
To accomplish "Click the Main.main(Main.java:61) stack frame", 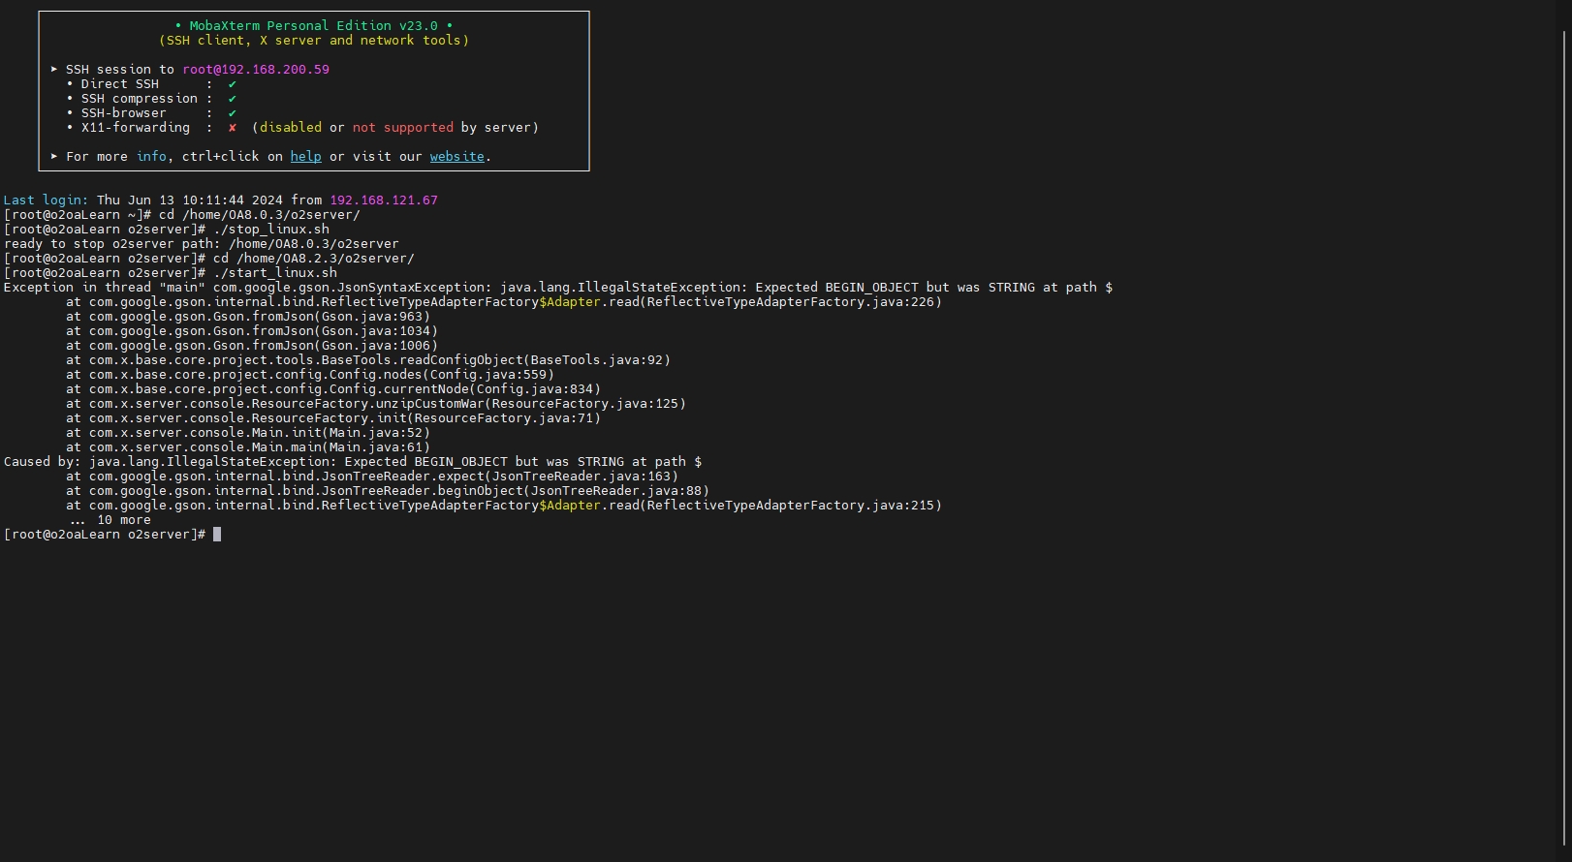I will [x=260, y=447].
